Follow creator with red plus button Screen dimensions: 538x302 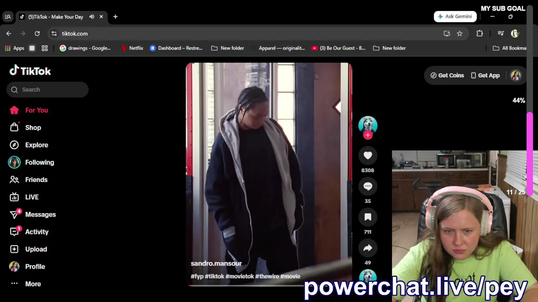click(368, 135)
